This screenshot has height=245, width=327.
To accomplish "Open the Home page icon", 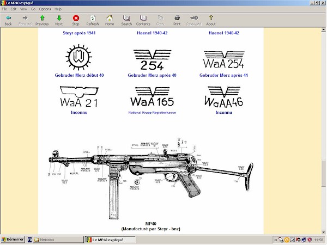I will click(x=110, y=18).
